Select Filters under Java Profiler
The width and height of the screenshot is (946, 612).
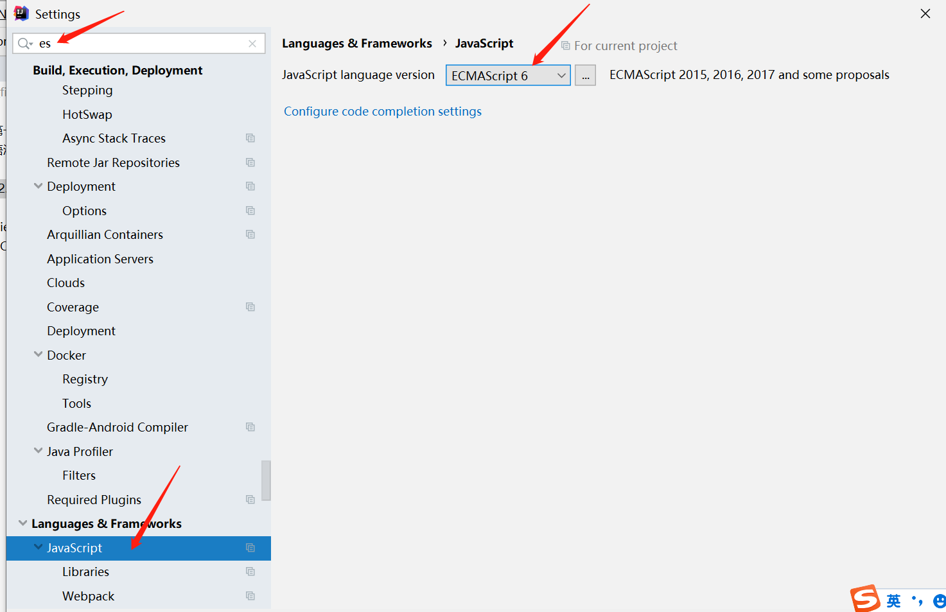79,475
